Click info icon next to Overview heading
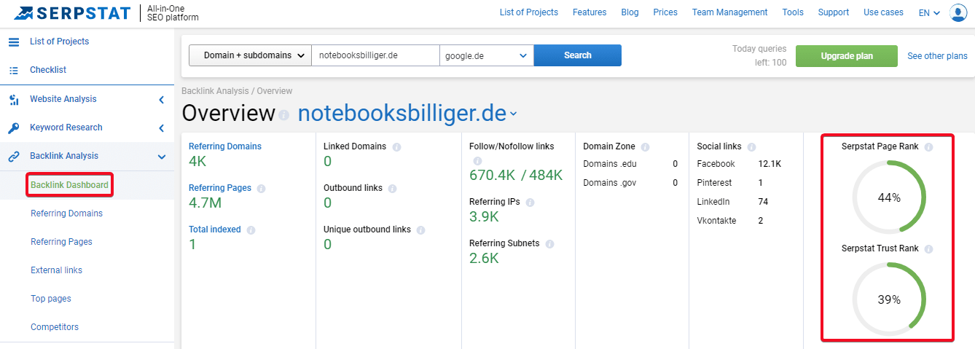975x349 pixels. (283, 115)
